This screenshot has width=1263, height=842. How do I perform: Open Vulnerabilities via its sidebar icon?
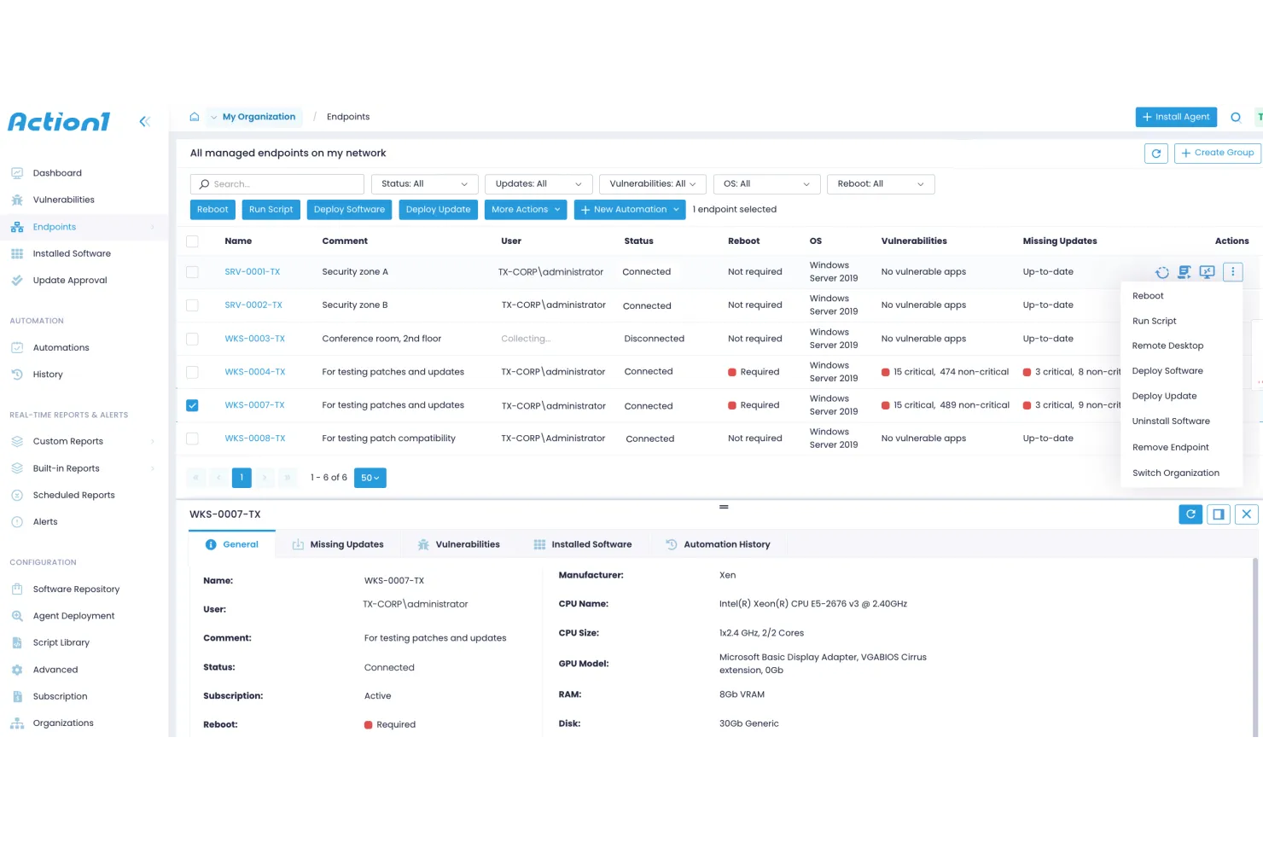(x=17, y=200)
